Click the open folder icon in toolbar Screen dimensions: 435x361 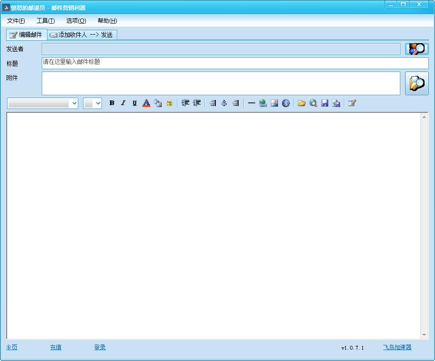coord(301,103)
